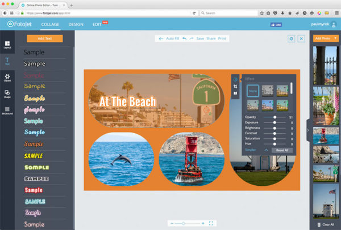Click the Opacity slider
Image resolution: width=341 pixels, height=230 pixels.
275,117
